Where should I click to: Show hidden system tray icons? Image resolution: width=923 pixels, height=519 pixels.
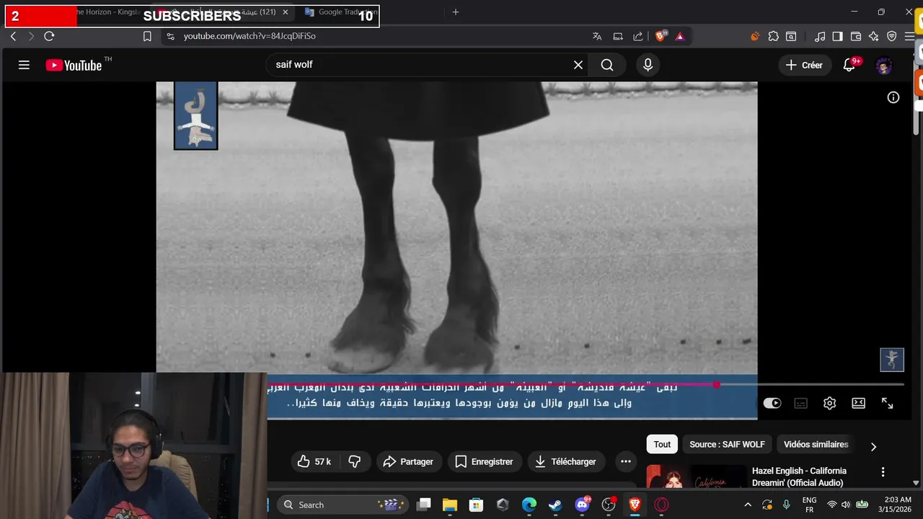point(747,505)
